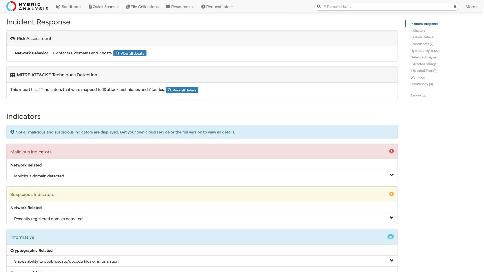The image size is (484, 272).
Task: Click the Malicious Indicators header
Action: [202, 152]
